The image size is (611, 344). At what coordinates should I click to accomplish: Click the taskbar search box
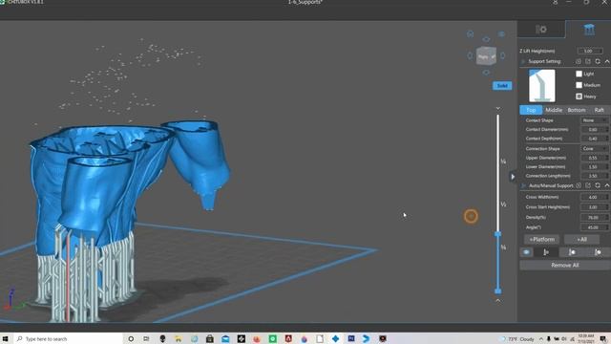[x=68, y=339]
